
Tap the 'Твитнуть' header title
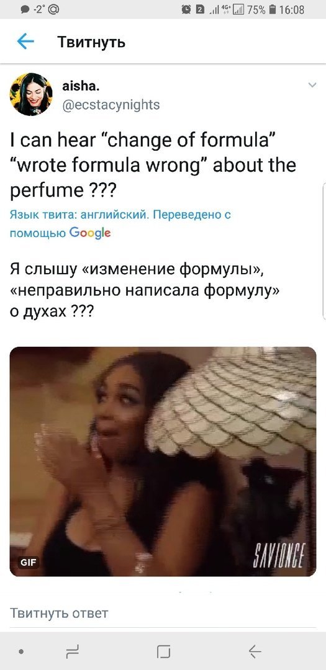[x=91, y=42]
